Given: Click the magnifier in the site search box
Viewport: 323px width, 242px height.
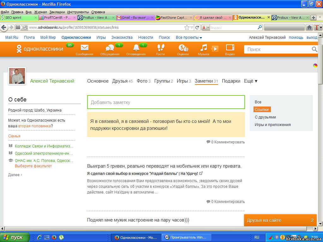Looking at the screenshot, I should 314,49.
